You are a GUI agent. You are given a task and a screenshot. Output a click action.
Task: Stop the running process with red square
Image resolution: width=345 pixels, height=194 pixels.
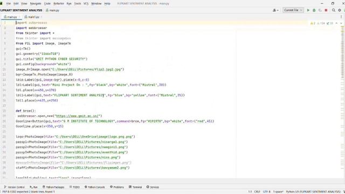click(x=326, y=10)
